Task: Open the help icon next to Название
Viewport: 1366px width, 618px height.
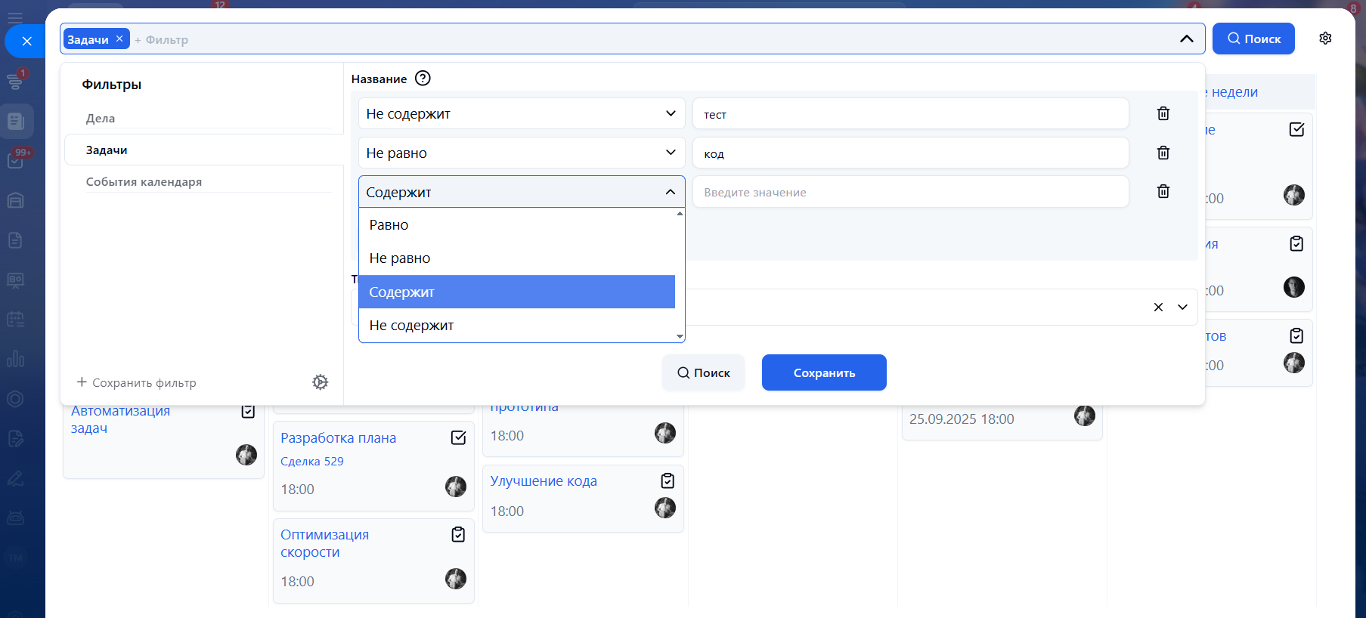Action: pos(423,79)
